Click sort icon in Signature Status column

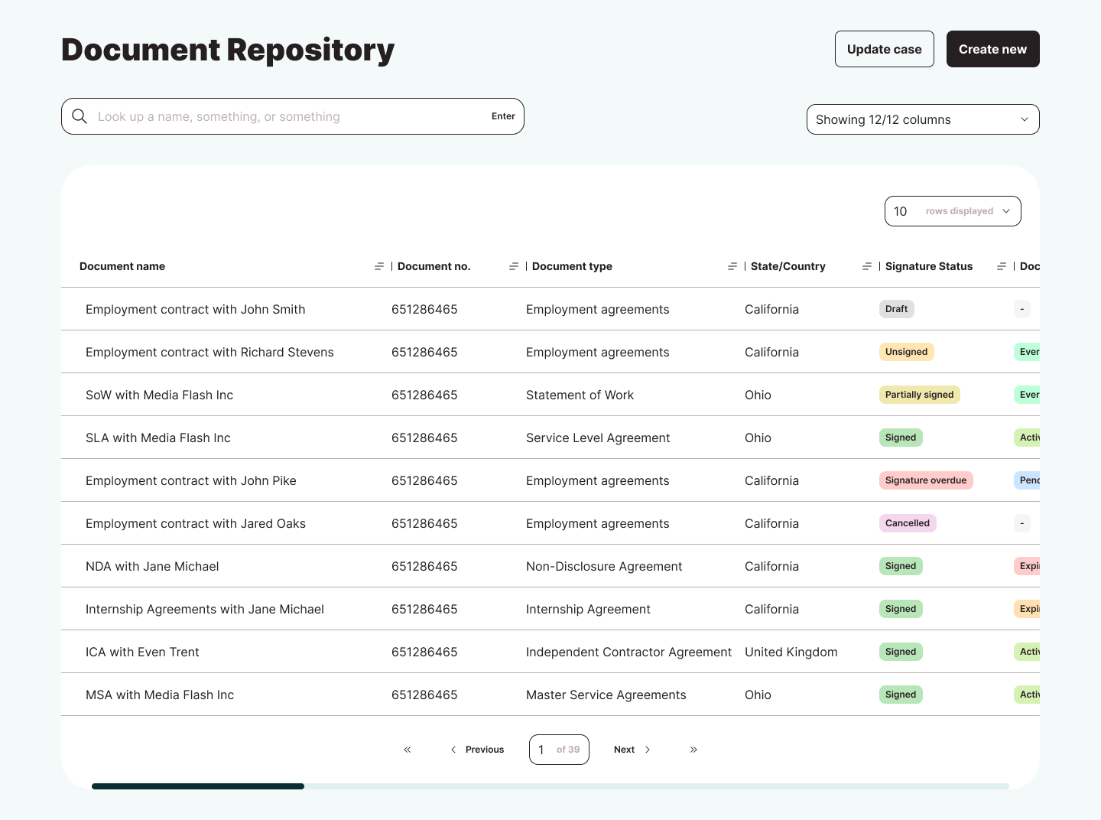(x=1002, y=266)
